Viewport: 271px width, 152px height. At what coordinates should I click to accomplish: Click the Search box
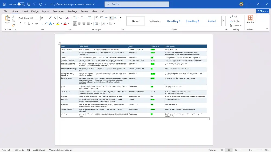tap(137, 4)
